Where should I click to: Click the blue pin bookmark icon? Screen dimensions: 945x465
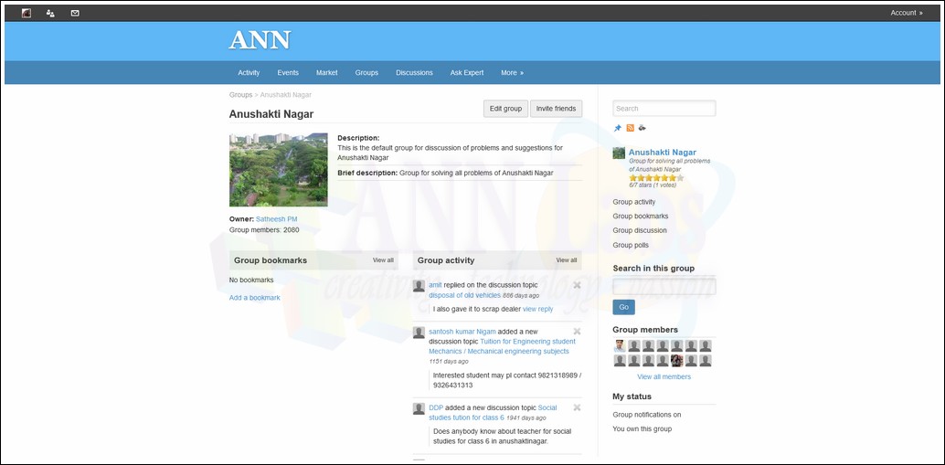618,128
